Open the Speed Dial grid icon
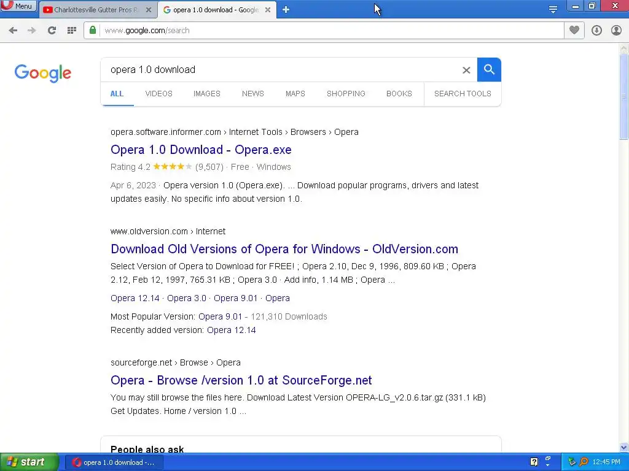629x471 pixels. 72,31
